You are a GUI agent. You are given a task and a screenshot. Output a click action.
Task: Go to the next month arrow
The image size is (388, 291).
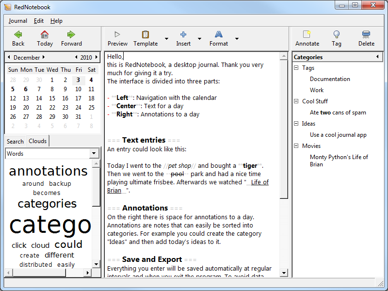point(44,57)
